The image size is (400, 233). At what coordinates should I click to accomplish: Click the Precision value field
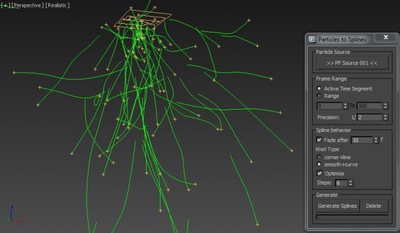point(369,117)
